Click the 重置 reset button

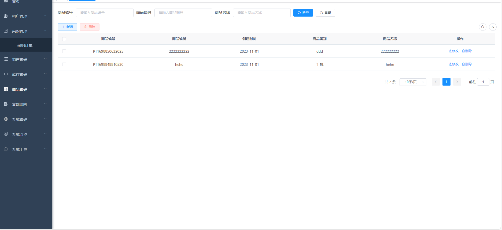325,13
